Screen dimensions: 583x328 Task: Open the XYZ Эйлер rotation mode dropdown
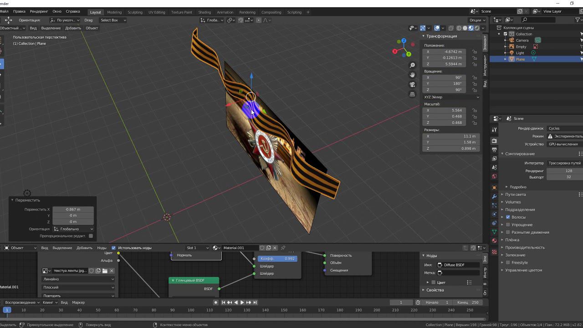(451, 97)
